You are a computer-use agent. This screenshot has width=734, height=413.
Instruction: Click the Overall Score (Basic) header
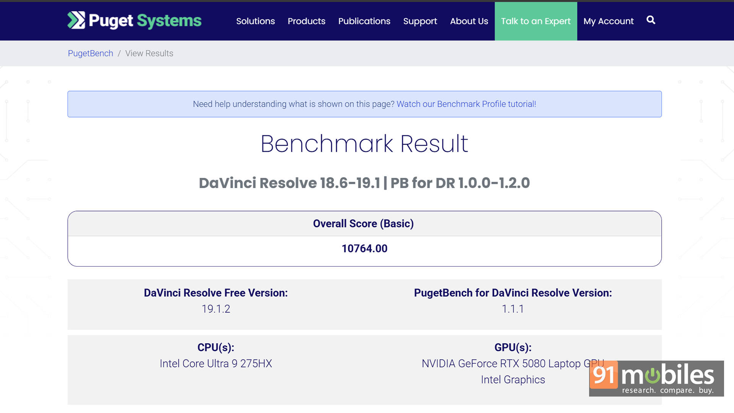(363, 224)
